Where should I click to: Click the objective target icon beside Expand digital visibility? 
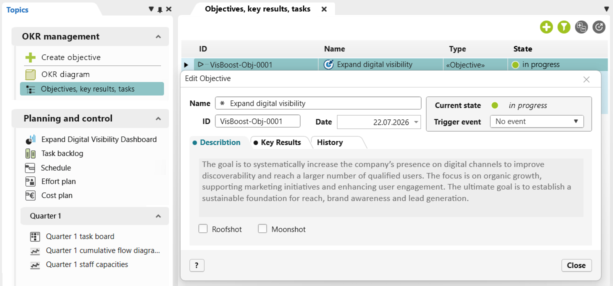pyautogui.click(x=328, y=64)
